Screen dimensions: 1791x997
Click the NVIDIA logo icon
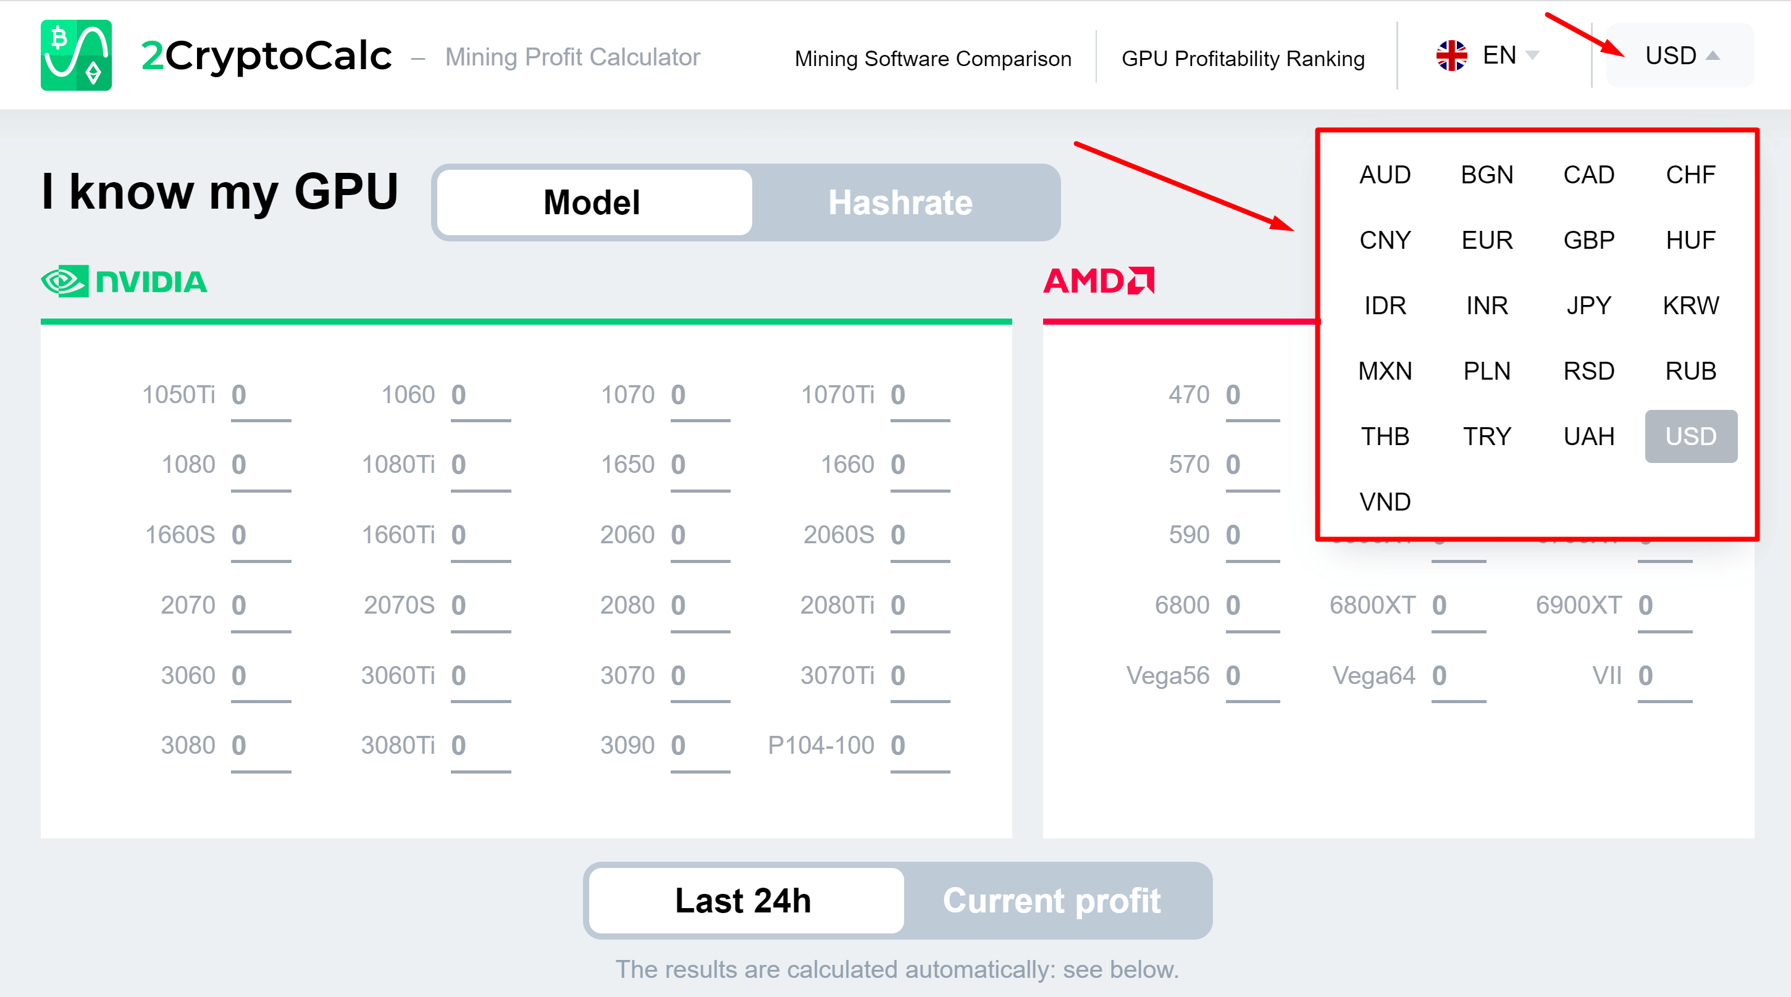point(67,281)
